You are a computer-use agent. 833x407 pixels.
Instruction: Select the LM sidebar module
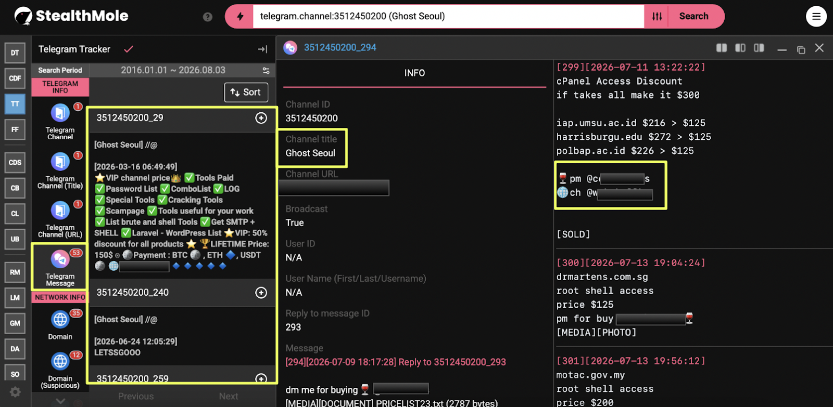click(x=15, y=298)
